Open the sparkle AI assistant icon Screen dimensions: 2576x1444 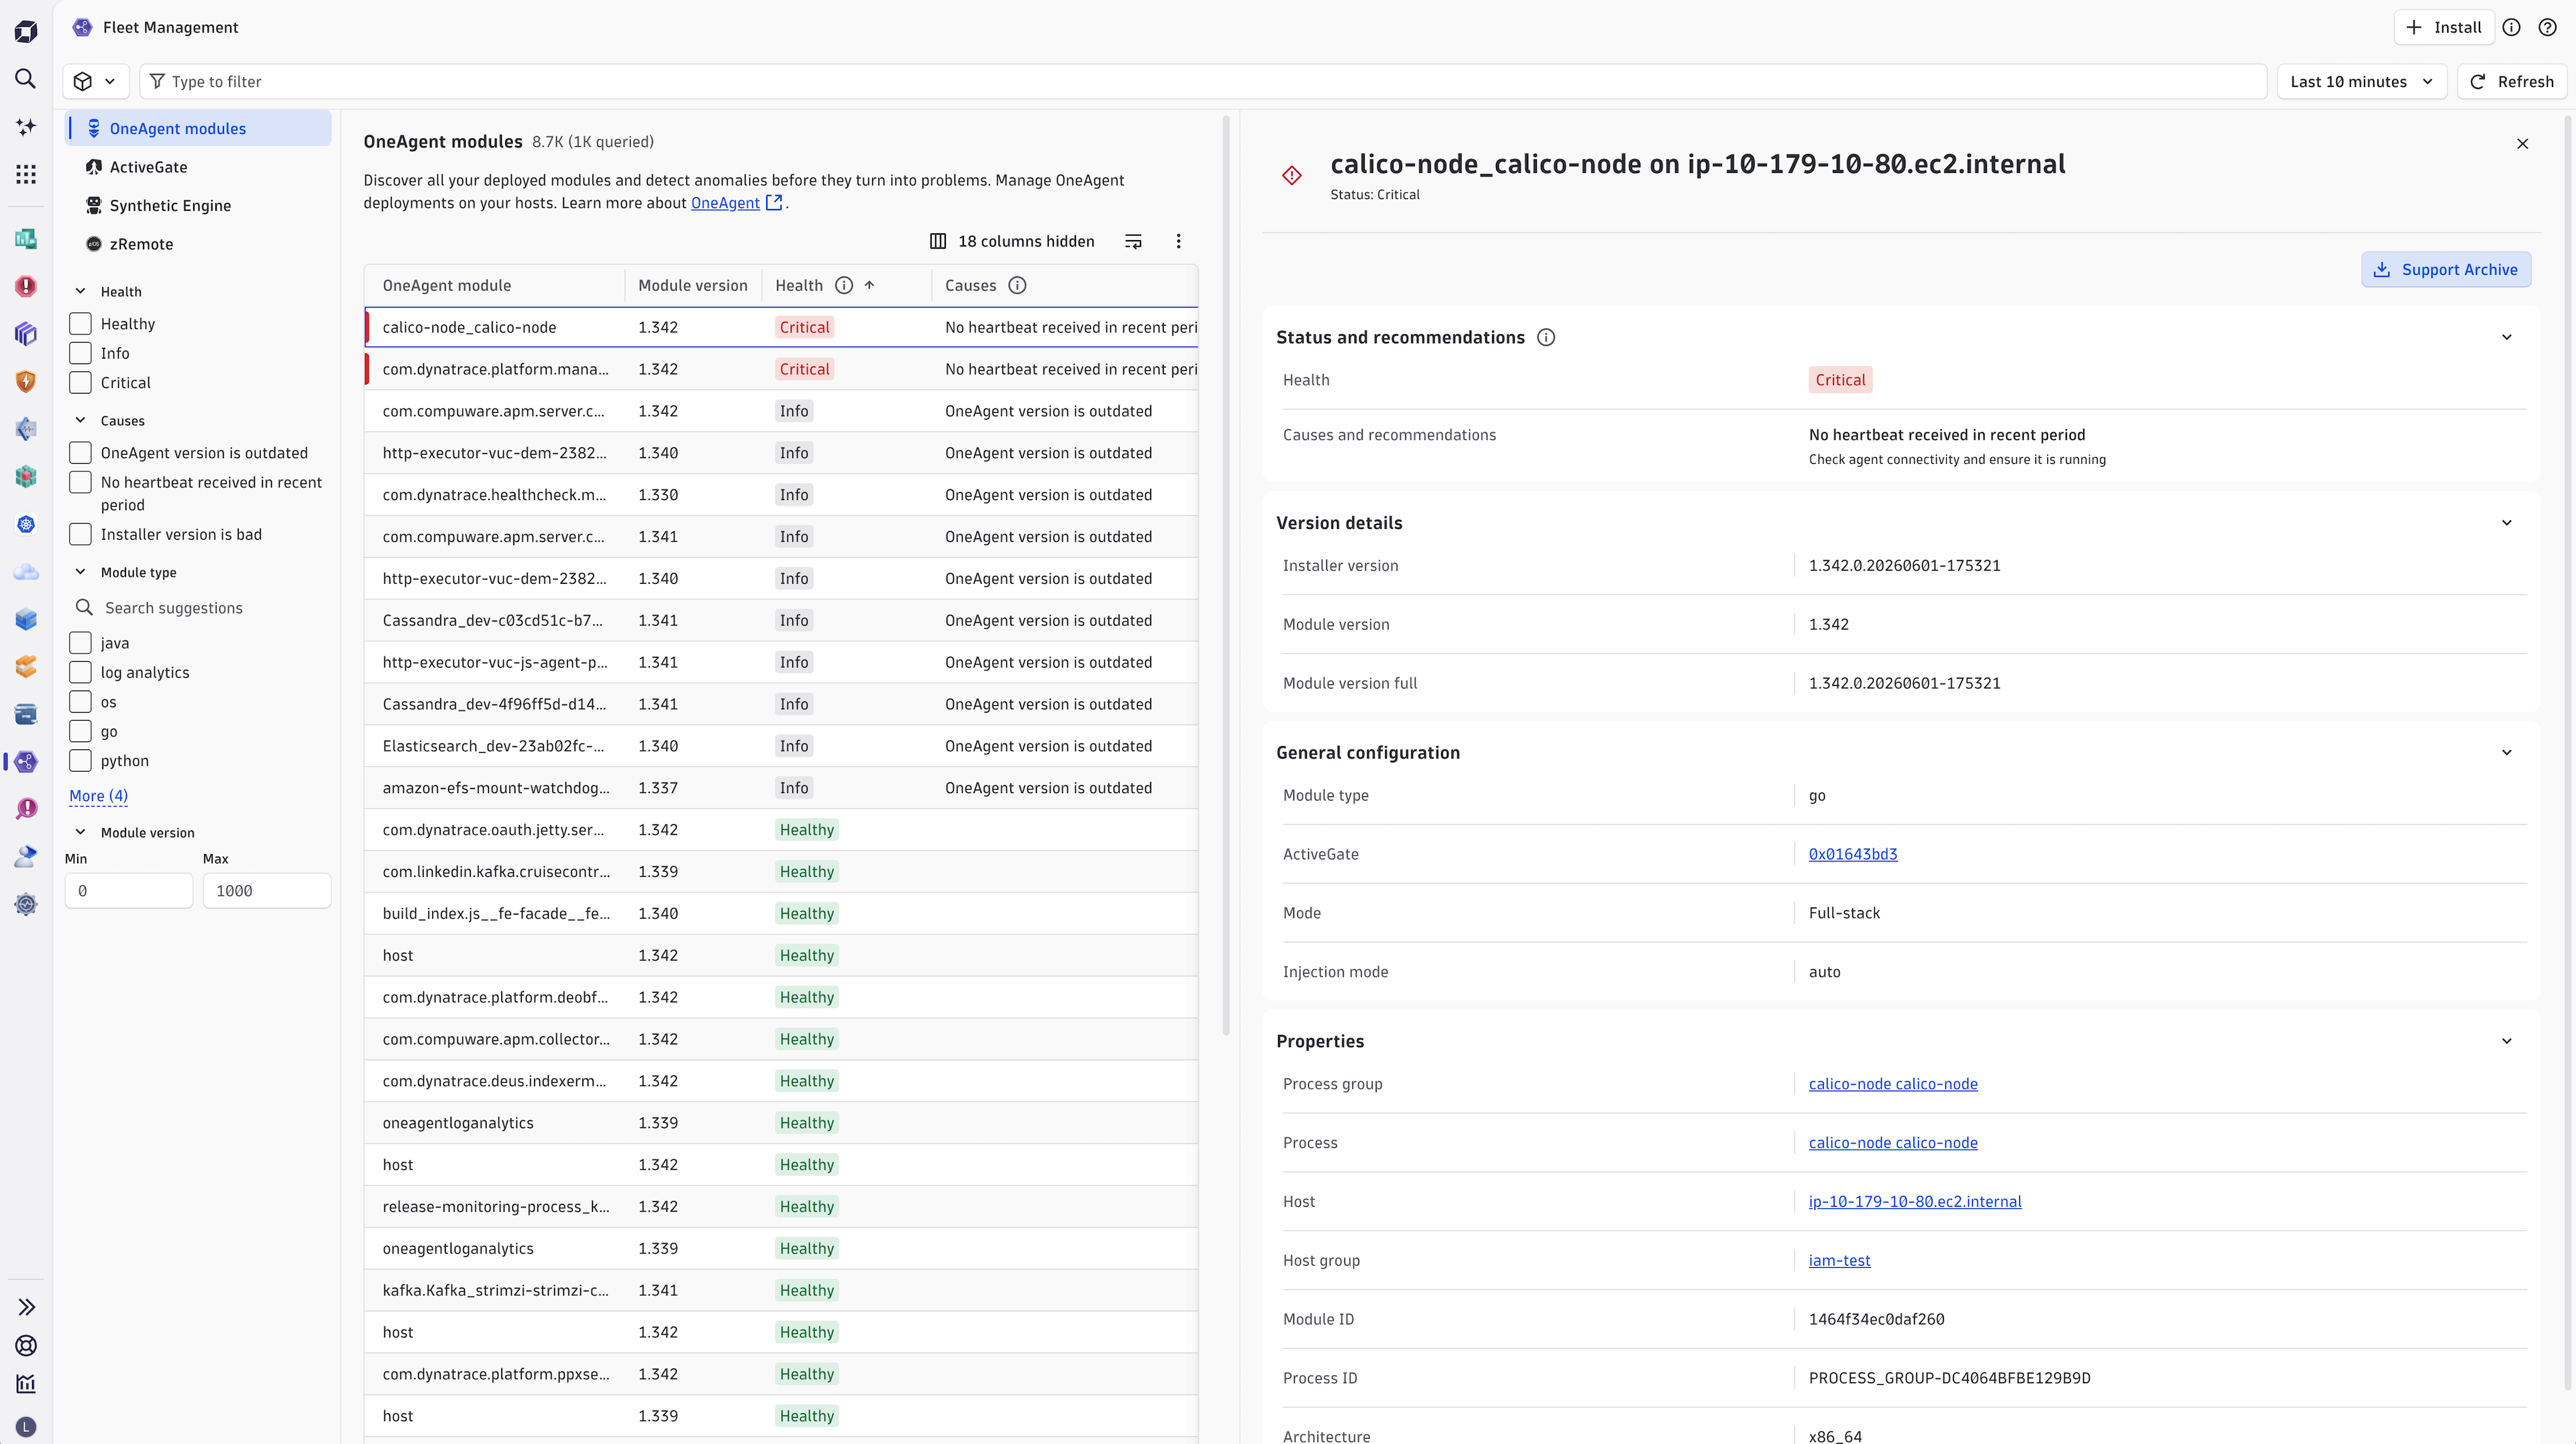coord(26,127)
